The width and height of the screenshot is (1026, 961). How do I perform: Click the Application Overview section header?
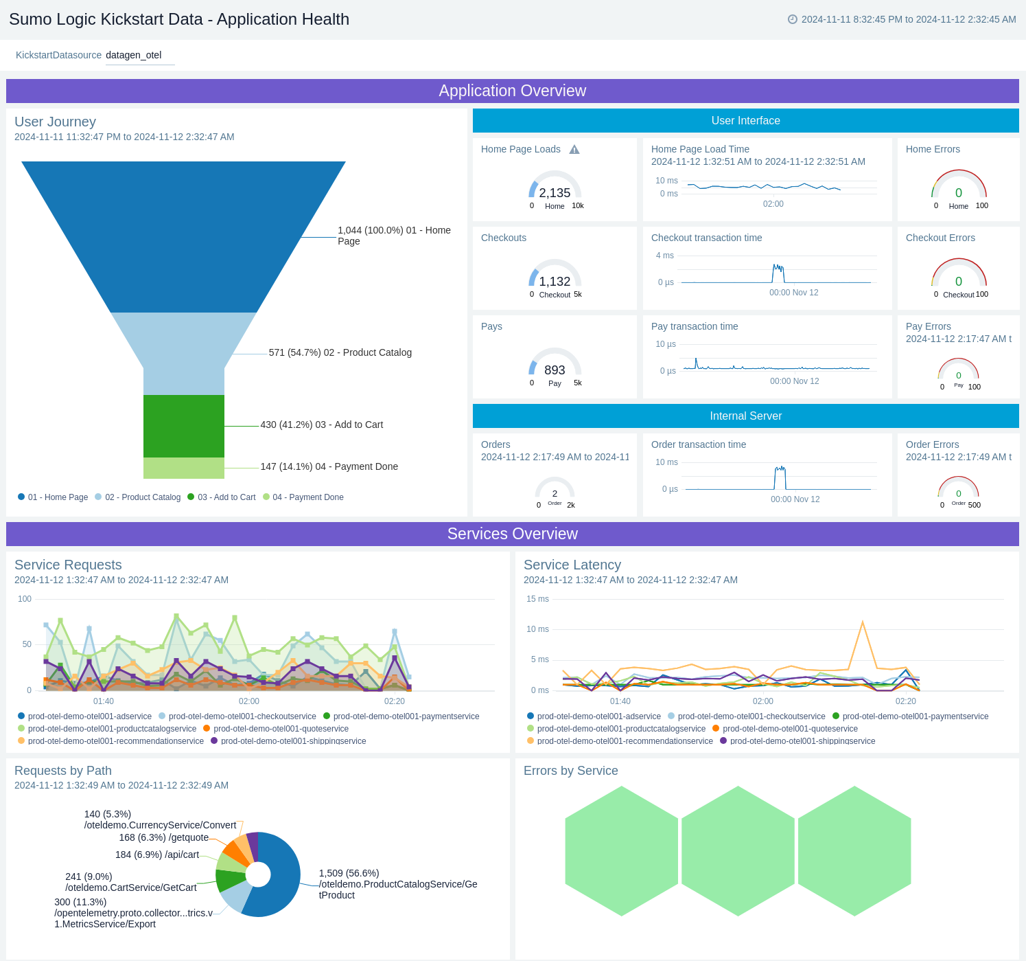[512, 91]
